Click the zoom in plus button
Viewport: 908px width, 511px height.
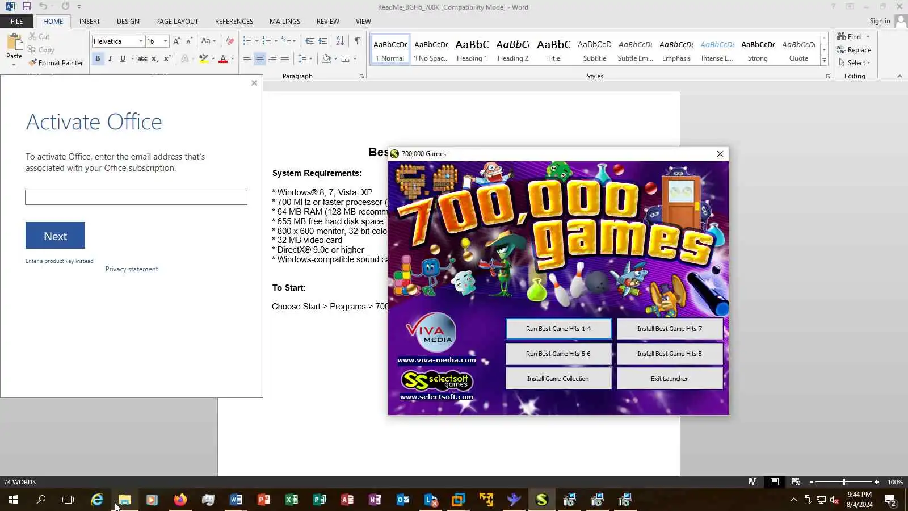[x=877, y=482]
